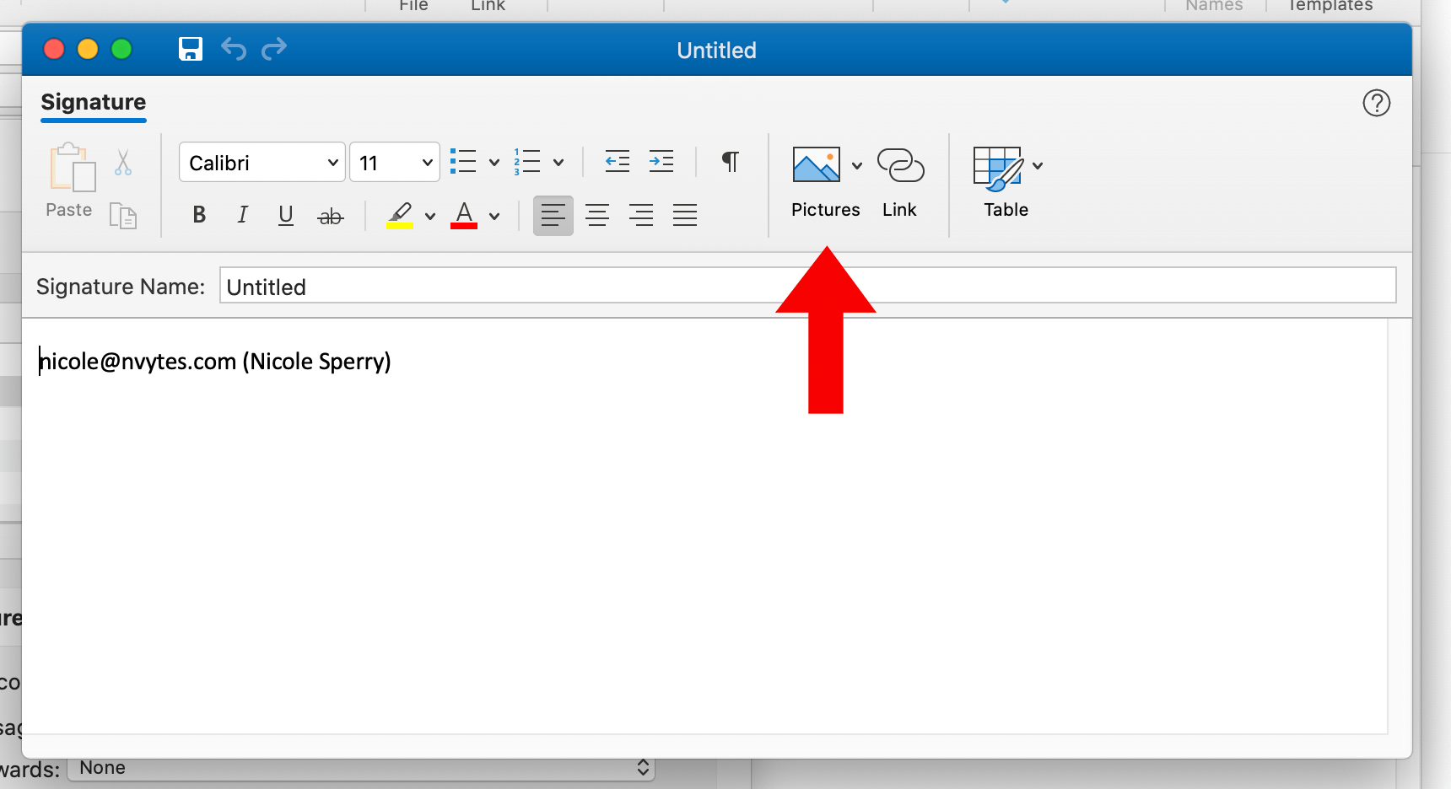This screenshot has width=1451, height=789.
Task: Toggle bold formatting
Action: click(x=199, y=215)
